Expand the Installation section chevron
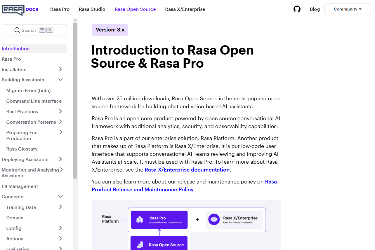Screen dimensions: 375x250 (60, 69)
